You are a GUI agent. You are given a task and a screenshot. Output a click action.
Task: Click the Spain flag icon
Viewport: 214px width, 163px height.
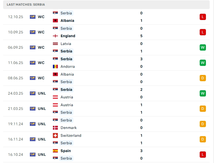pos(55,151)
